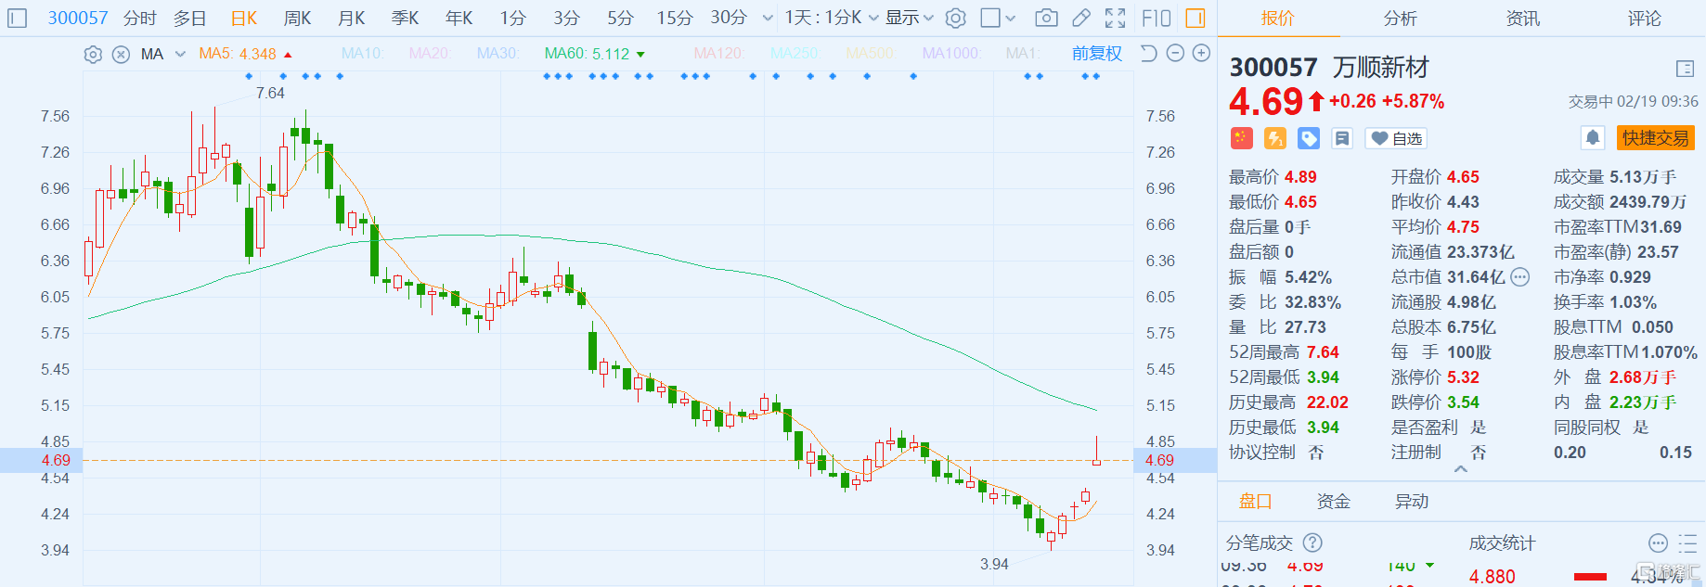Expand the minute interval dropdown after 30分
Screen dimensions: 1706x587
click(x=768, y=18)
